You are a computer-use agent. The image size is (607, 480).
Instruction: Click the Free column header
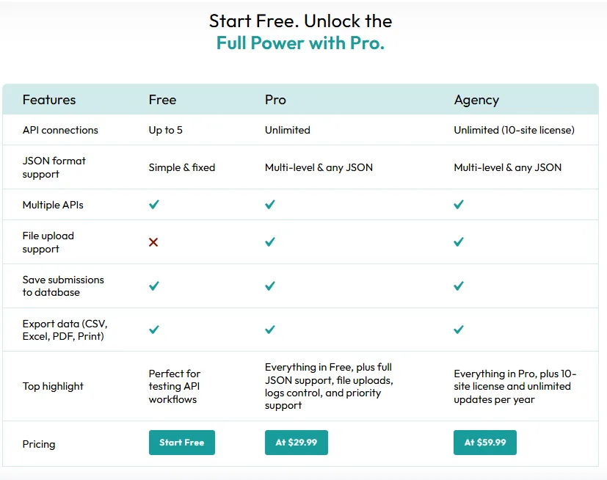coord(162,100)
